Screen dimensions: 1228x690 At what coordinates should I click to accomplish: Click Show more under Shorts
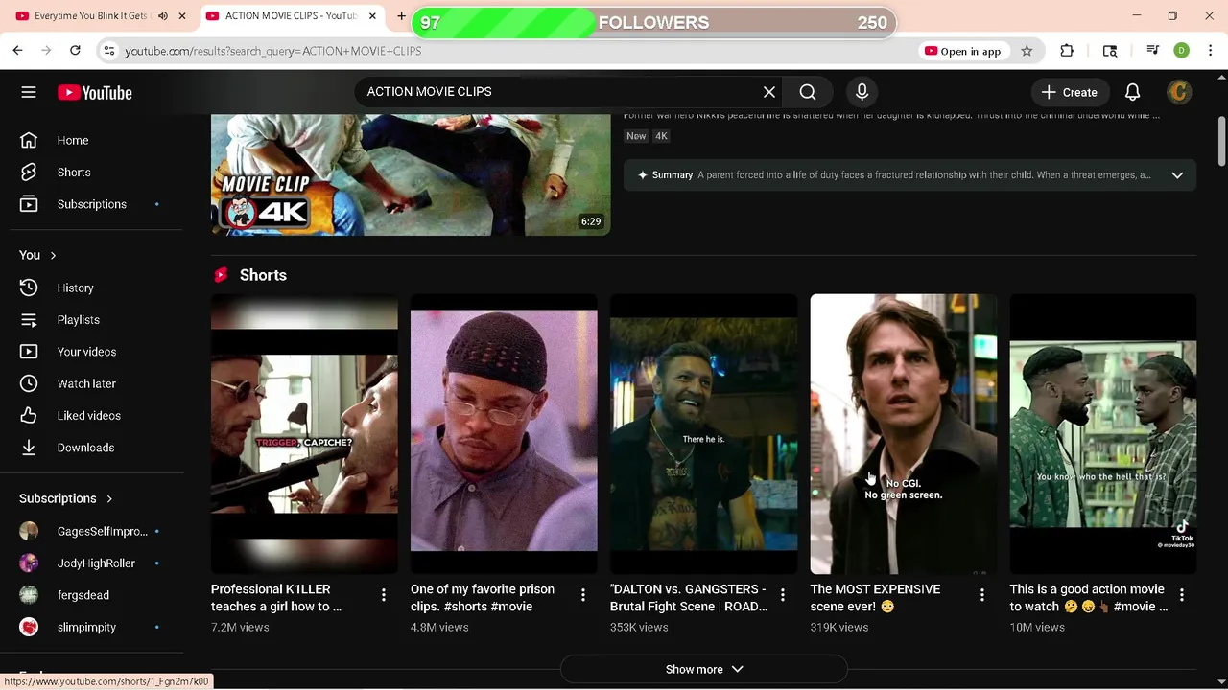[x=703, y=669]
